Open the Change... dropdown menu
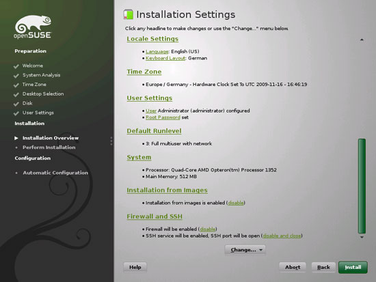The image size is (376, 282). [x=245, y=250]
